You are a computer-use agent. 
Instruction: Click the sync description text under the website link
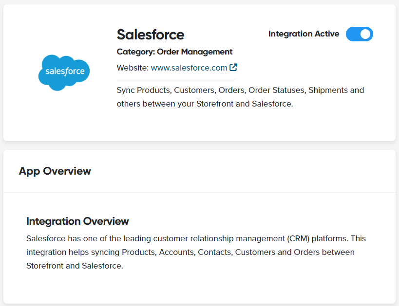coord(240,97)
